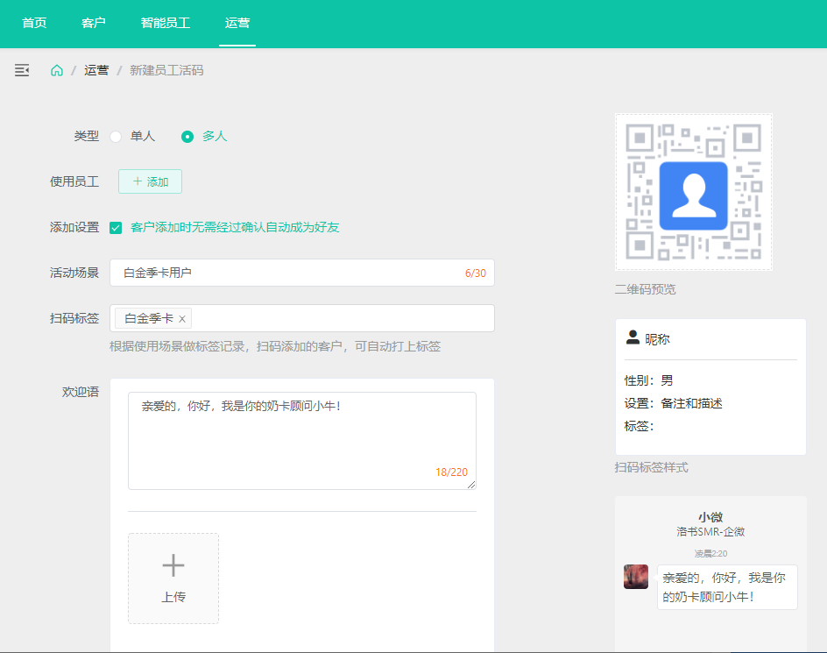Select the 单人 type radio button
The height and width of the screenshot is (653, 827).
(116, 137)
